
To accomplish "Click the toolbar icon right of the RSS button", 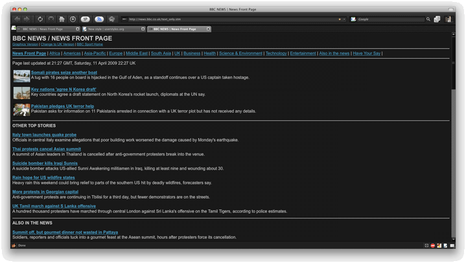I will tap(111, 19).
